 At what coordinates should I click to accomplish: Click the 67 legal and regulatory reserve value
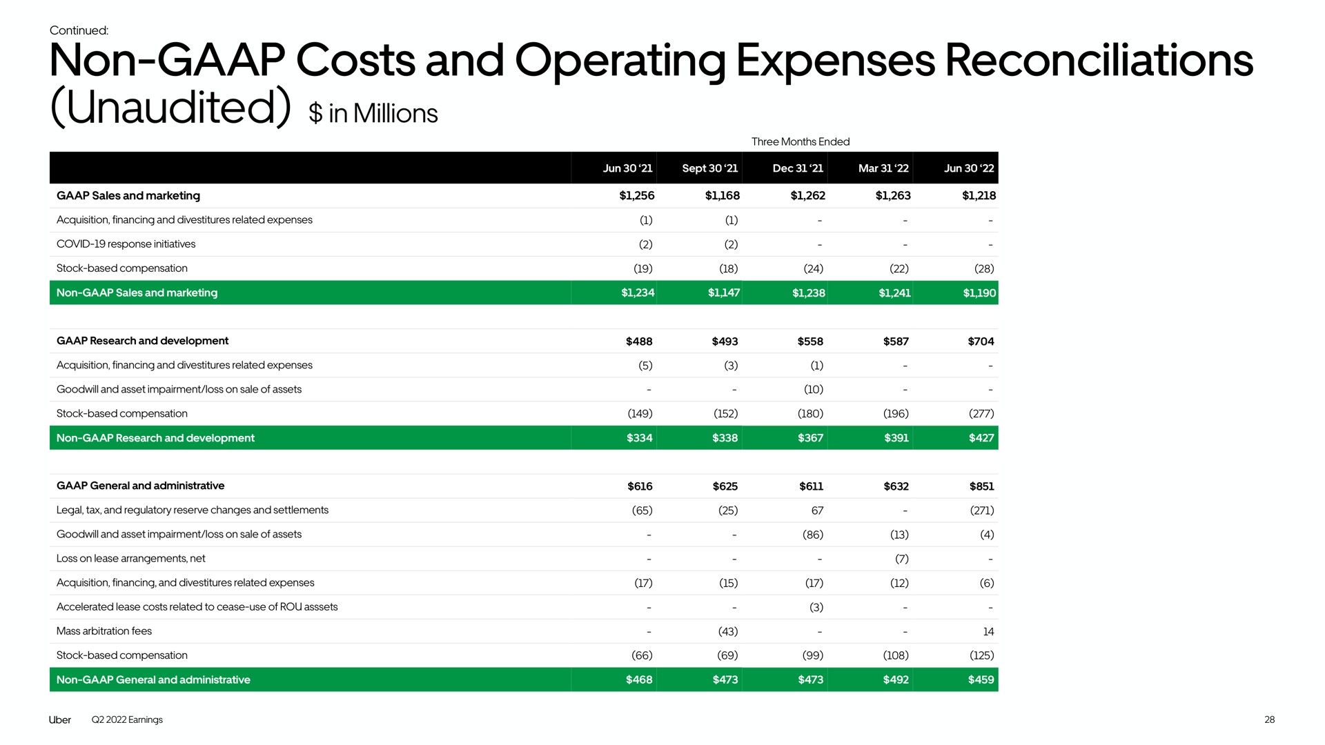pos(817,510)
